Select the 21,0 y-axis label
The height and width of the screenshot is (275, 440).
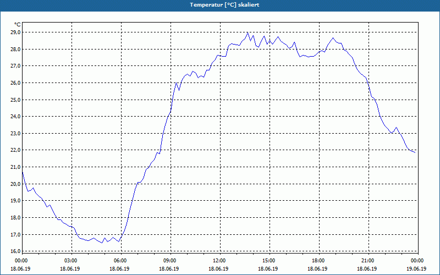tap(16, 167)
